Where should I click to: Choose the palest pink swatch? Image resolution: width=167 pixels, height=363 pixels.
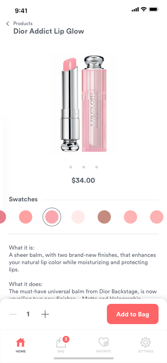(x=78, y=217)
